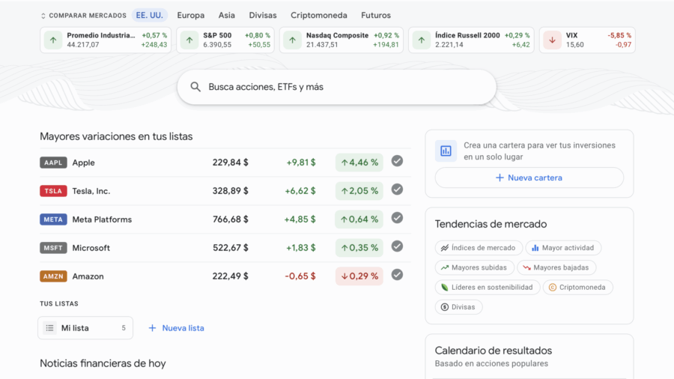Open the Microsoft stock name
Screen dimensions: 674x379
[x=91, y=248]
